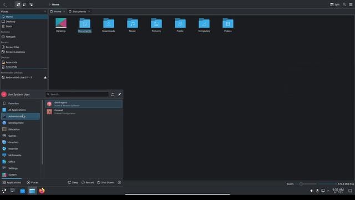Click the Sleep button
Viewport: 355px width, 200px height.
point(73,183)
